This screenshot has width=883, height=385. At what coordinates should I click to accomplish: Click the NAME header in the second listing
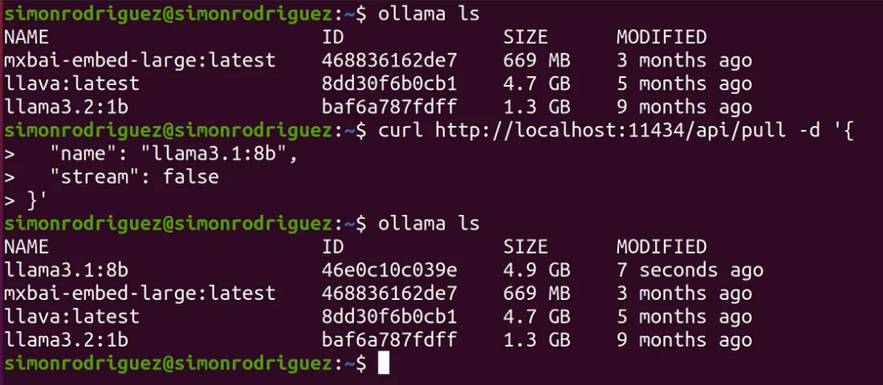27,247
